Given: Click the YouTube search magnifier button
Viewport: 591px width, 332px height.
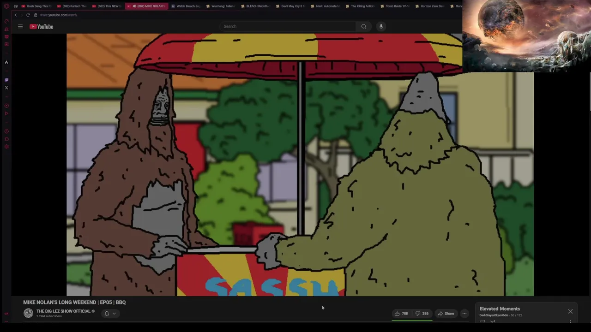Looking at the screenshot, I should 364,26.
